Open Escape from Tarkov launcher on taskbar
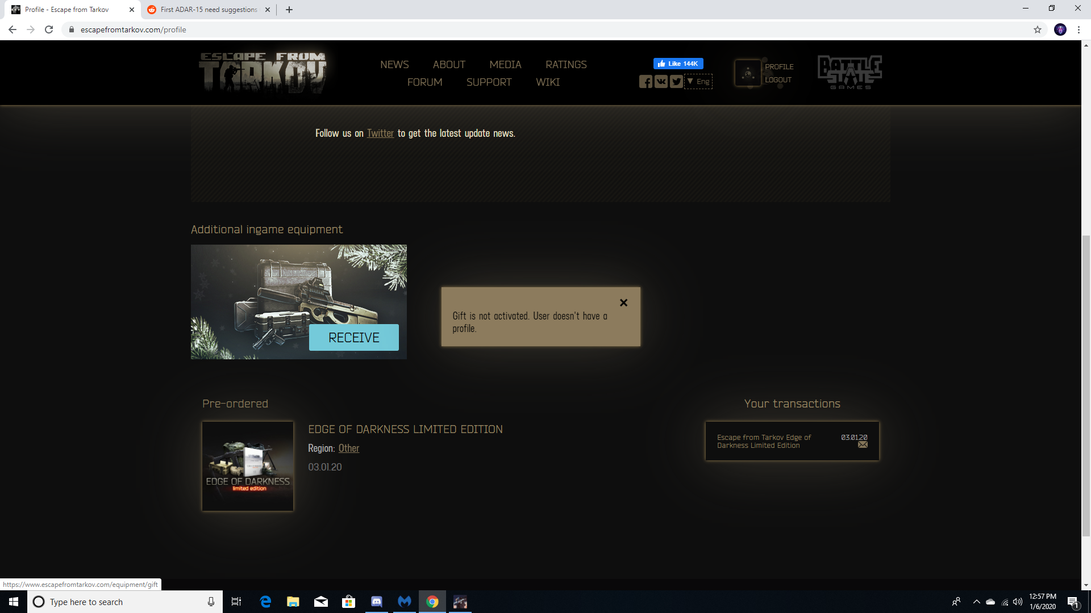The height and width of the screenshot is (613, 1091). click(x=460, y=602)
